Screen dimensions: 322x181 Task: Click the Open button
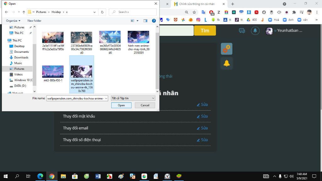pos(121,105)
